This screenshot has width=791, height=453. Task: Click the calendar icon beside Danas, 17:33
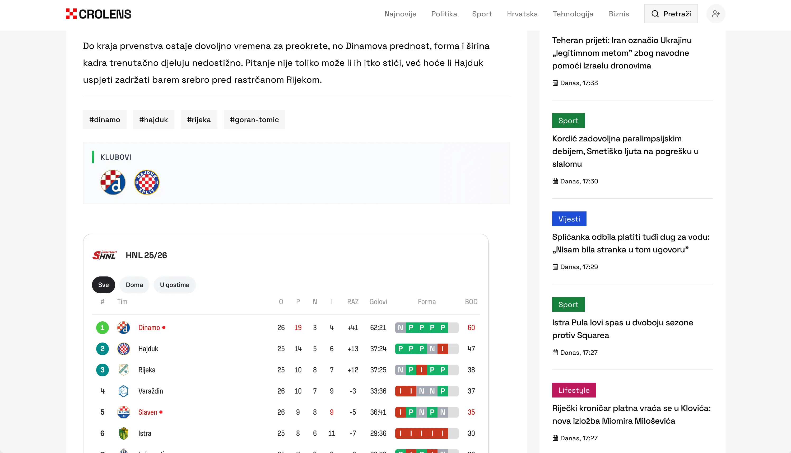click(555, 83)
